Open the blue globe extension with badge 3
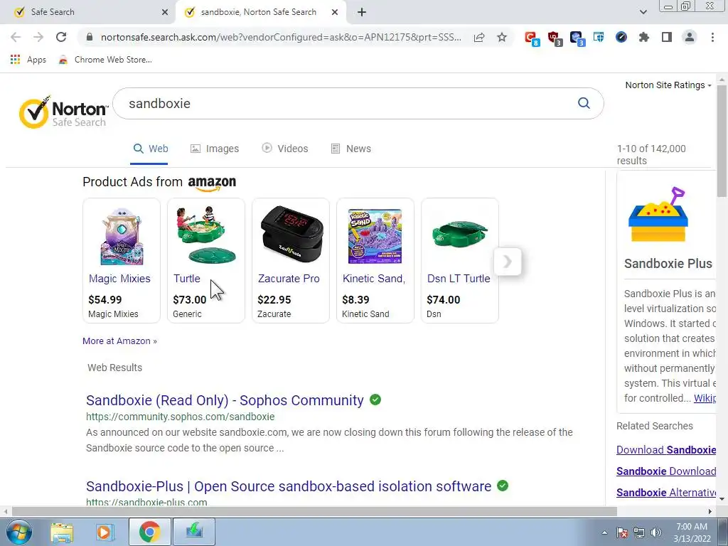Screen dimensions: 728x546 coord(577,38)
